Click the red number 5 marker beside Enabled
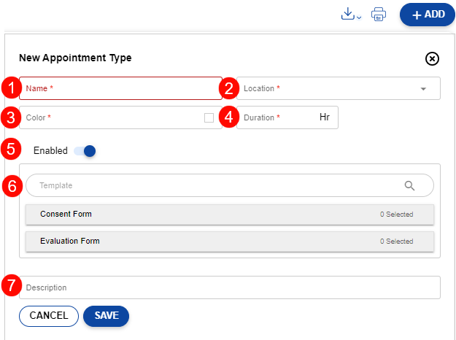456x340 pixels. point(11,150)
